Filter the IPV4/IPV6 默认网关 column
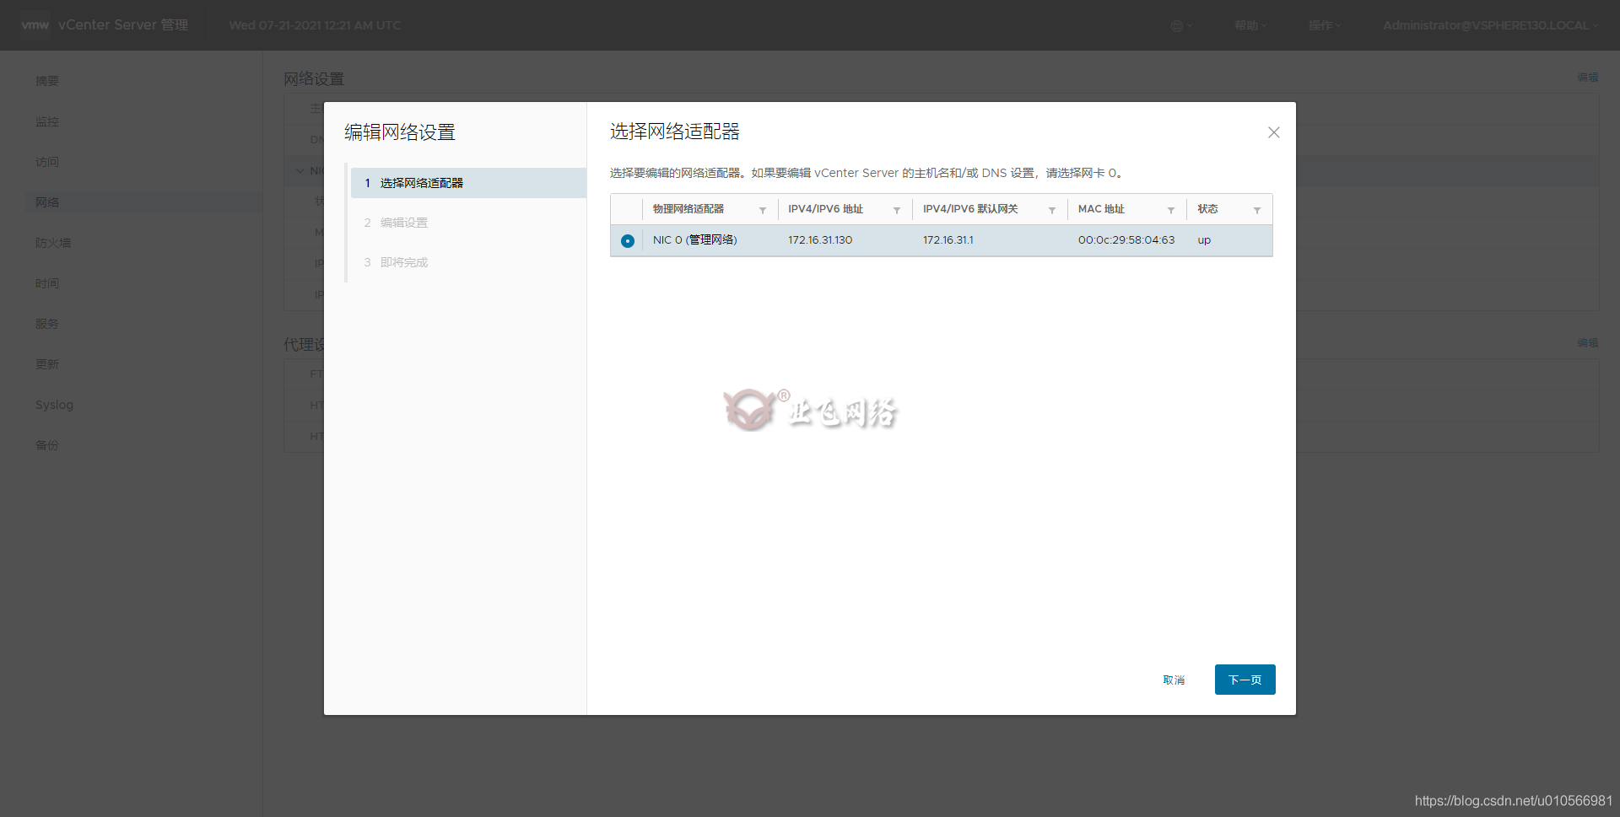The width and height of the screenshot is (1620, 817). pos(1052,210)
